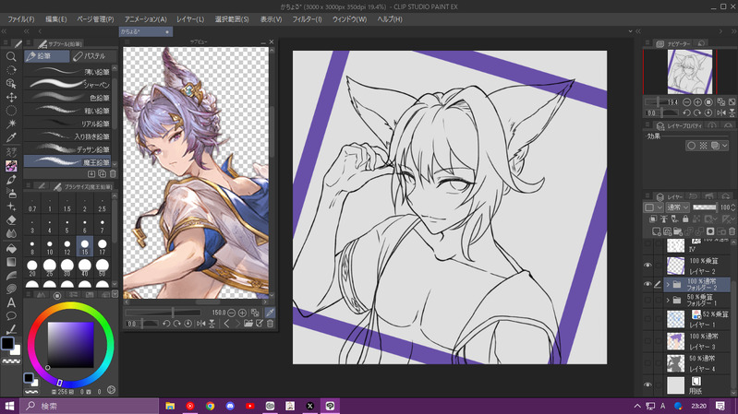Choose the デッサン鉛筆 brush
Image resolution: width=738 pixels, height=414 pixels.
74,148
